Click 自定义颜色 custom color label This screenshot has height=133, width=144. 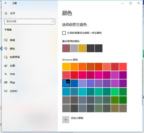(x=77, y=118)
